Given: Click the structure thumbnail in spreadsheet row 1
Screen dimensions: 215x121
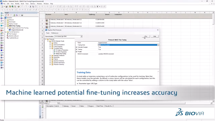Looking at the screenshot, I should [47, 20].
